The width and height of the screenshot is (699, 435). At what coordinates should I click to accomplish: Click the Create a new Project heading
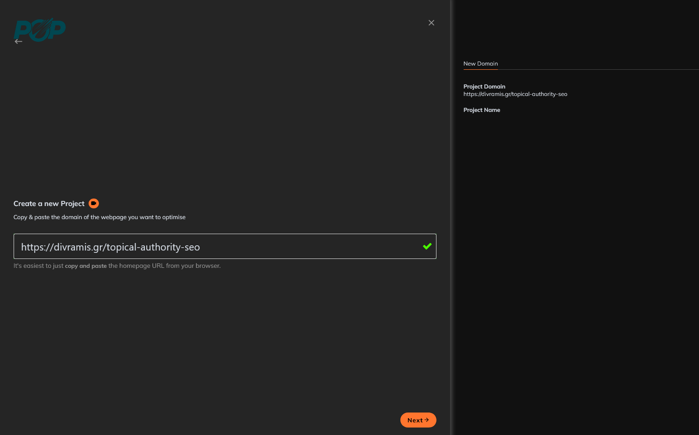(49, 203)
